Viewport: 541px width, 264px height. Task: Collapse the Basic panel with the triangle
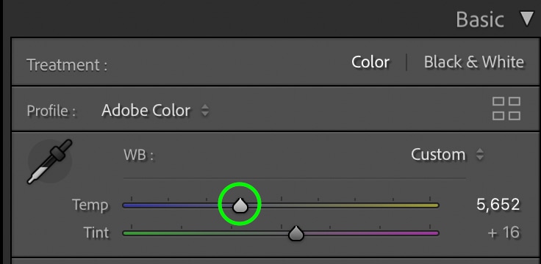click(527, 19)
